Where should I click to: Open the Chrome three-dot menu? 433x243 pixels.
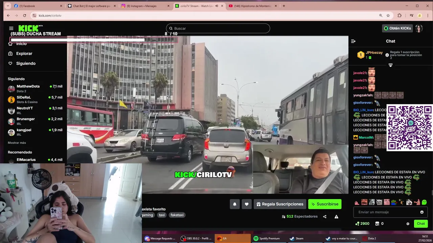428,16
